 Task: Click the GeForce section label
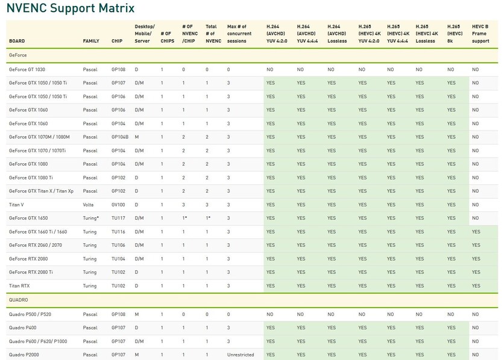pyautogui.click(x=18, y=55)
